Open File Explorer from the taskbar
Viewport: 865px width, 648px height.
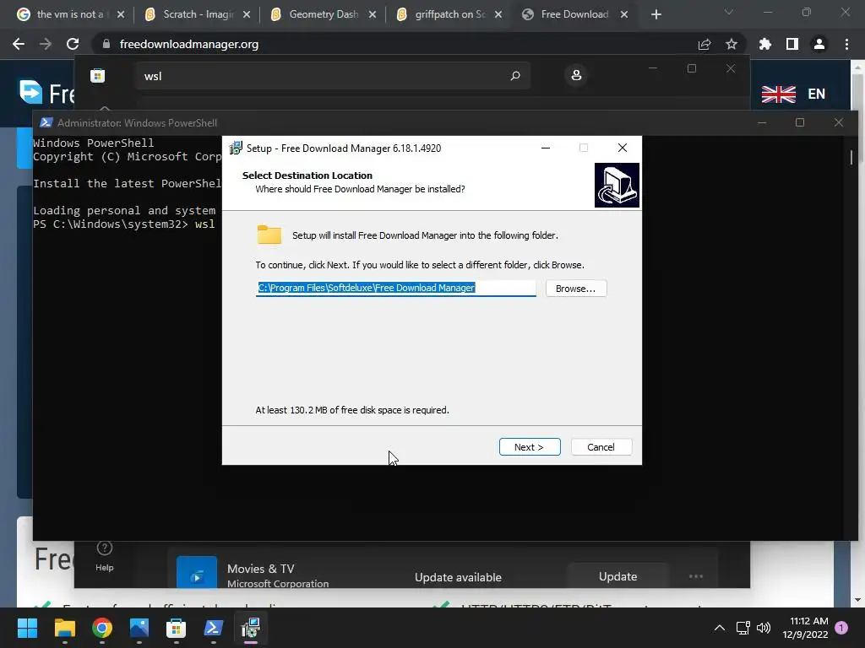pyautogui.click(x=64, y=628)
